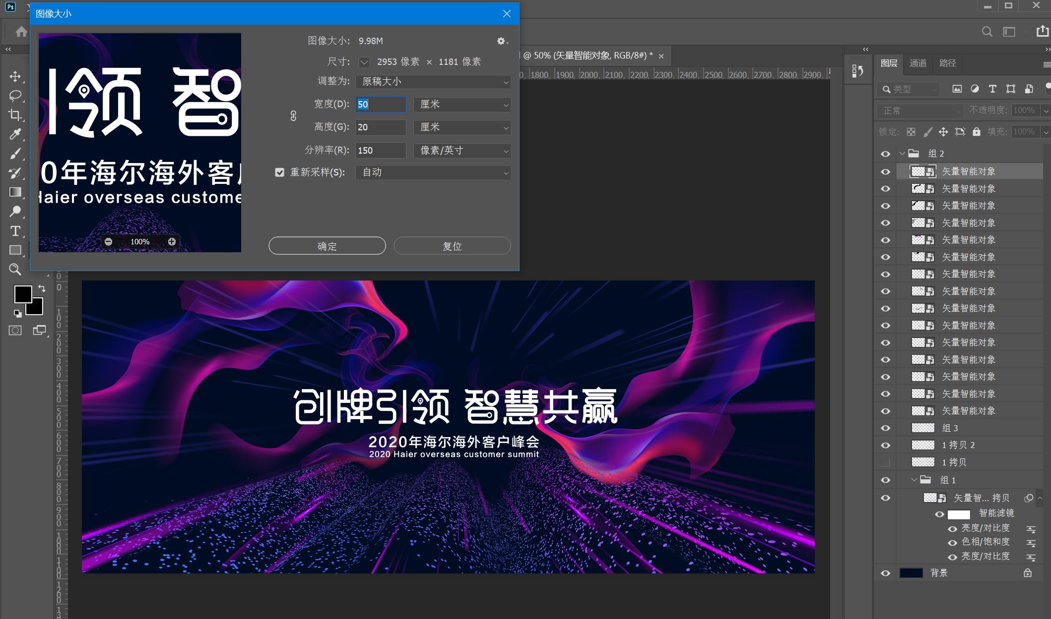Select the Brush tool
The image size is (1051, 619).
(x=15, y=153)
